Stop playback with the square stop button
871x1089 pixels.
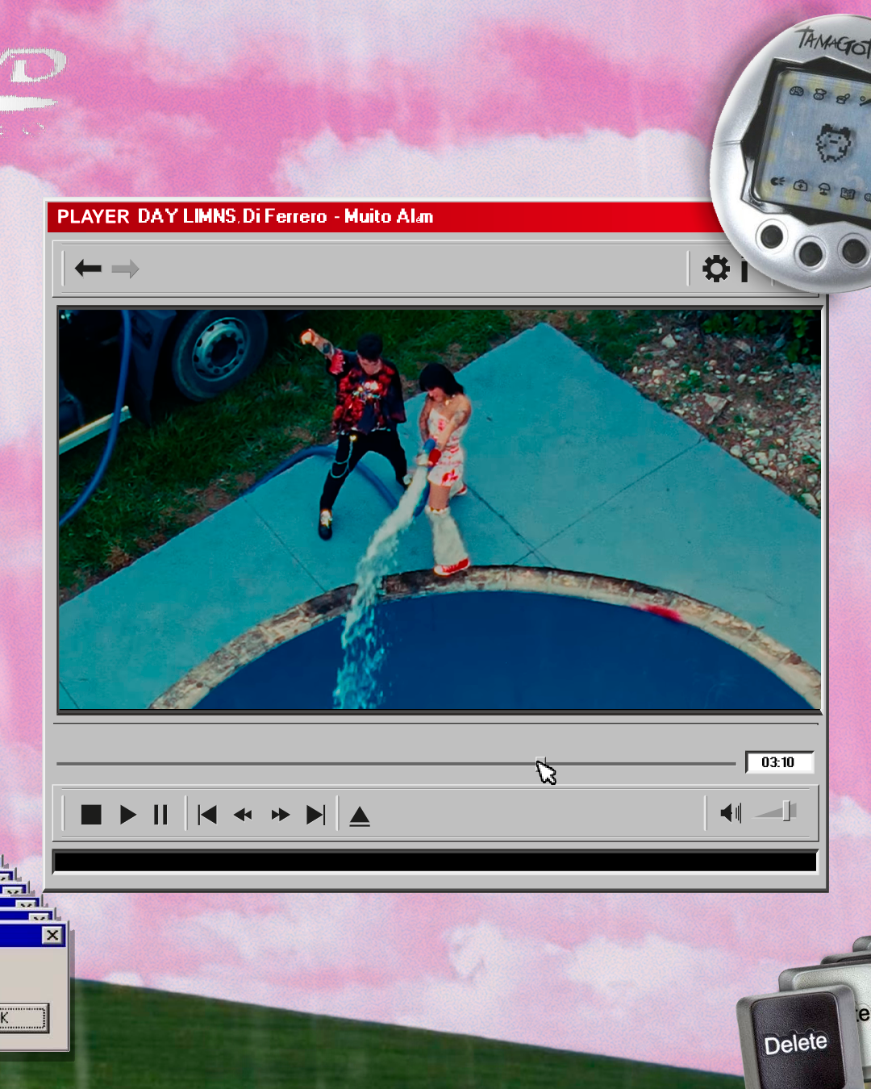click(x=91, y=815)
